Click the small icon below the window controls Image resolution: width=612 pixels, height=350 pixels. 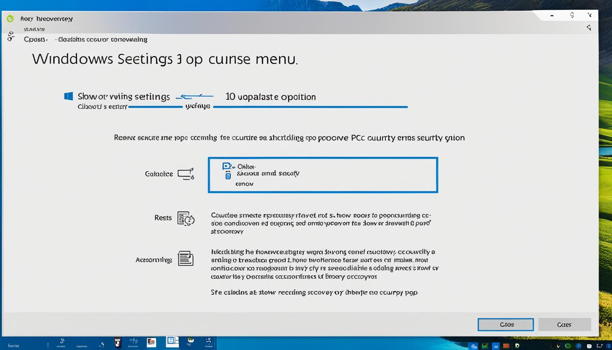pos(589,28)
